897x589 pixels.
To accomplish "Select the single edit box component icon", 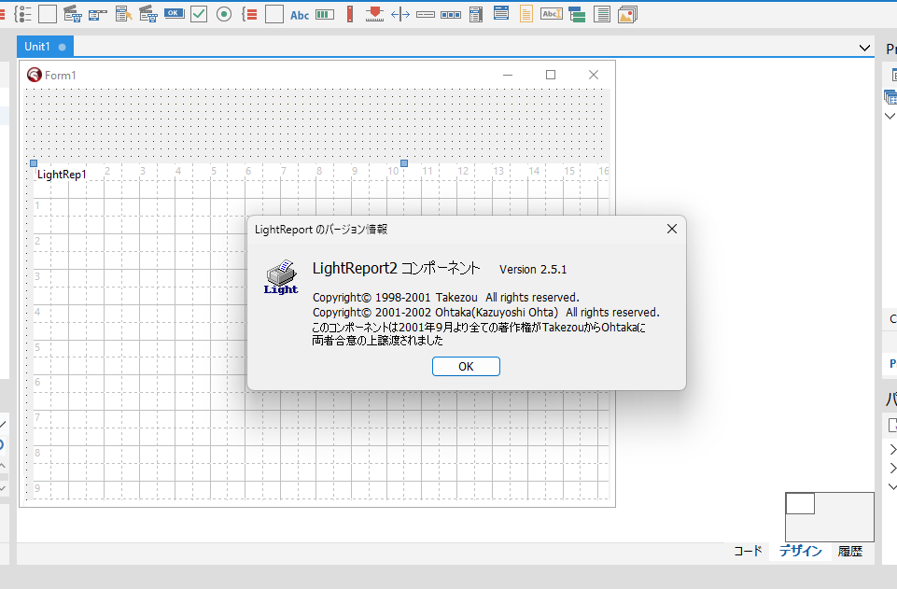I will [x=425, y=14].
